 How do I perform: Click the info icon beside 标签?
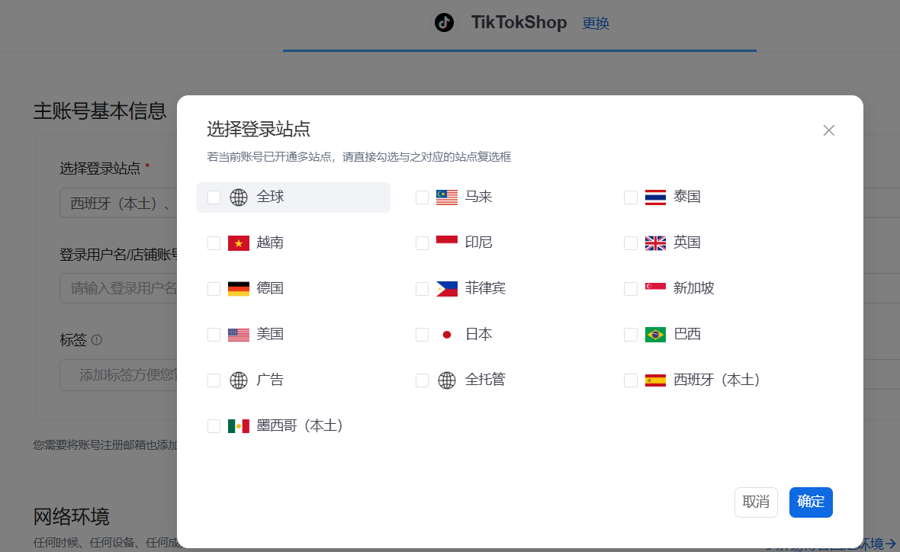(96, 340)
